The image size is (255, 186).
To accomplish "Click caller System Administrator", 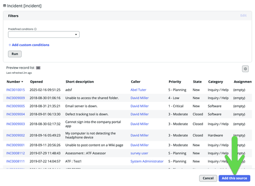I will click(147, 161).
